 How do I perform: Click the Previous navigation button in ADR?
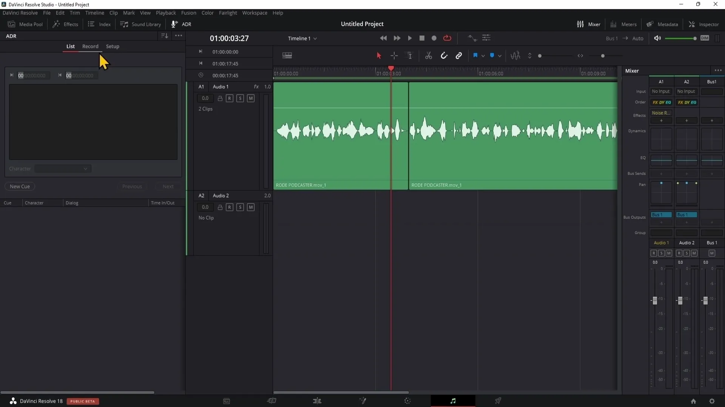point(131,186)
